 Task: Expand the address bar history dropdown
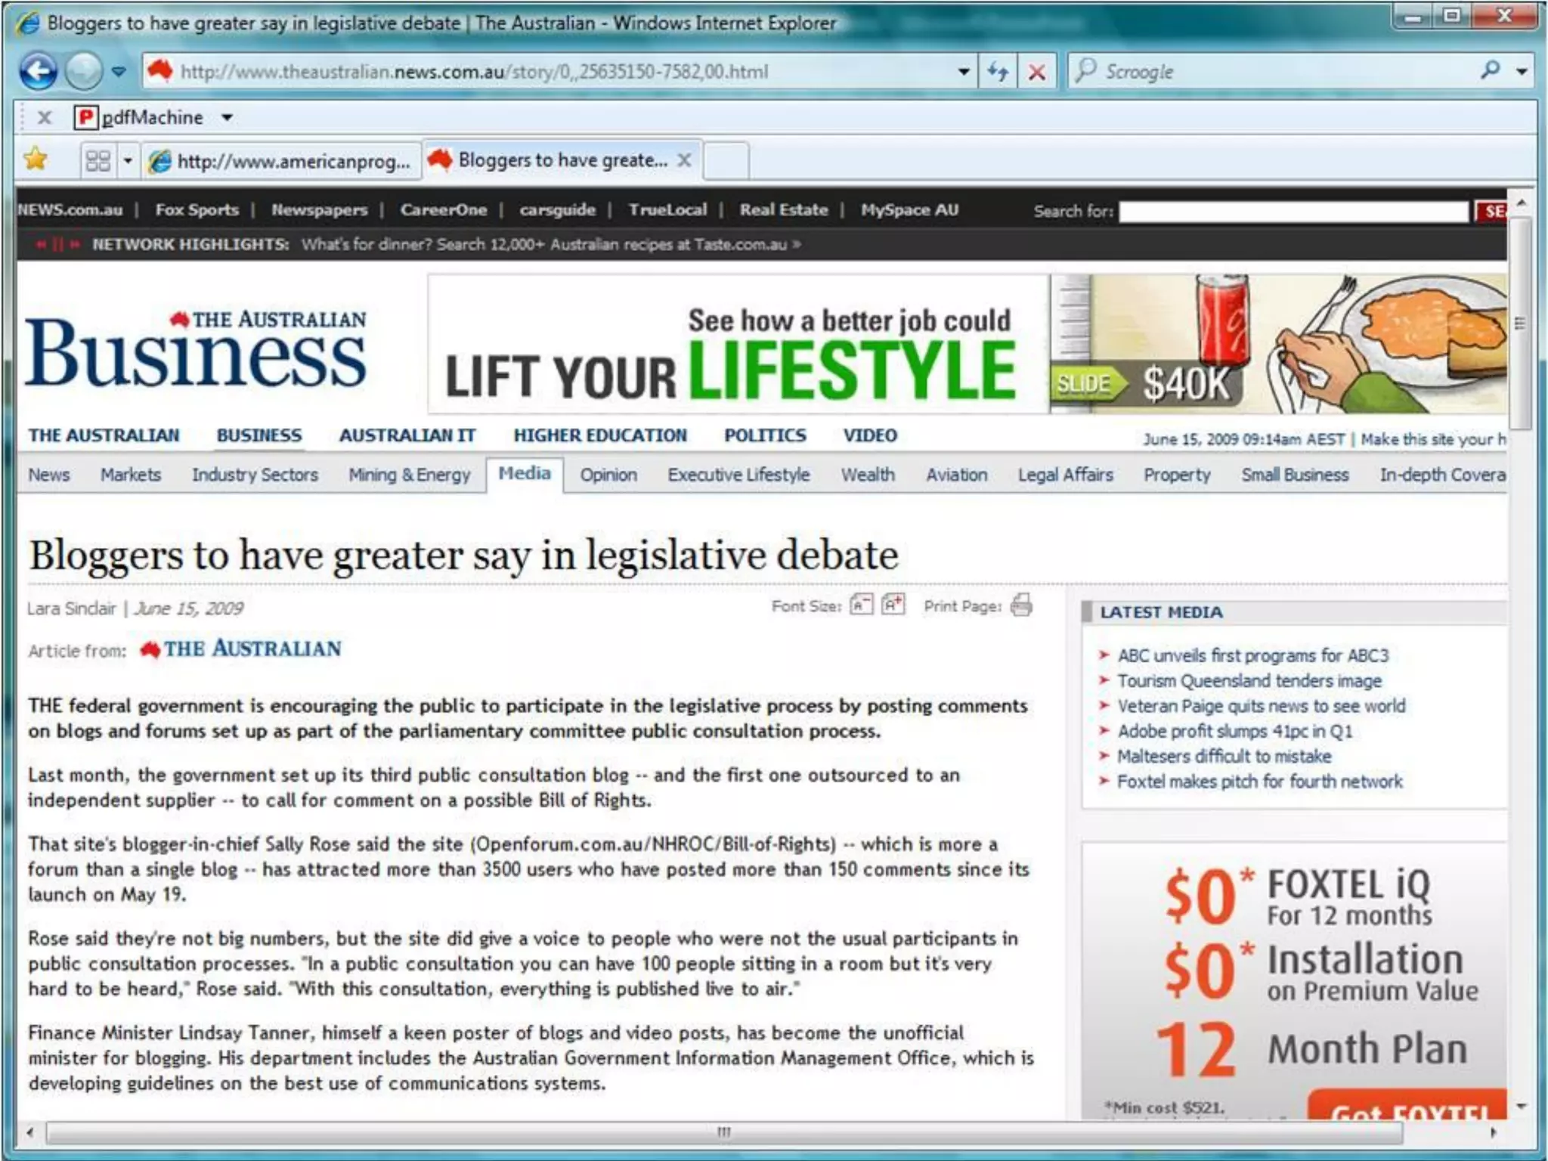(x=964, y=72)
